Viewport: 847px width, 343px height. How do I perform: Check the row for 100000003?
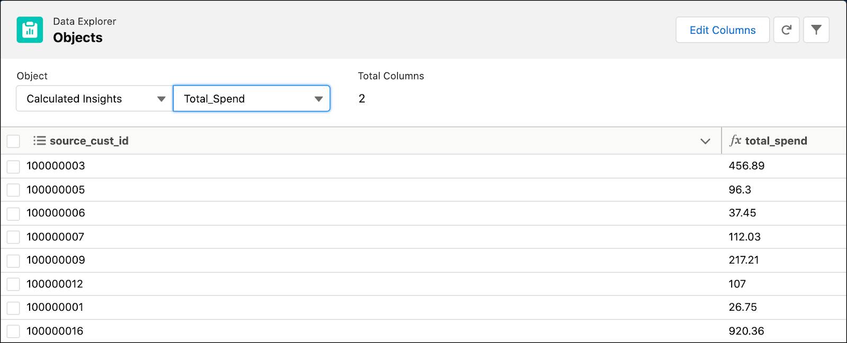[x=13, y=166]
